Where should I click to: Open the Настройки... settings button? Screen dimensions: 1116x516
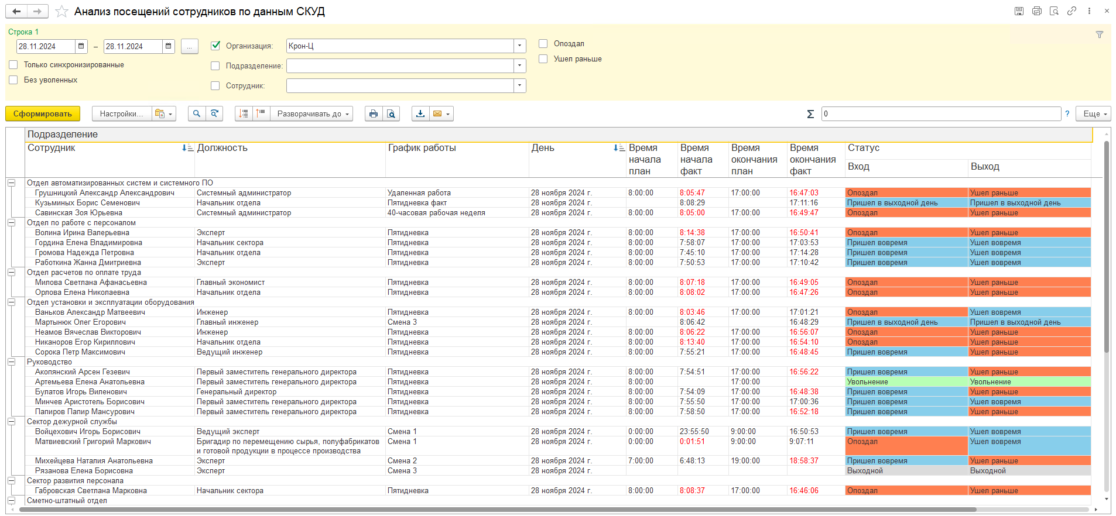point(121,114)
